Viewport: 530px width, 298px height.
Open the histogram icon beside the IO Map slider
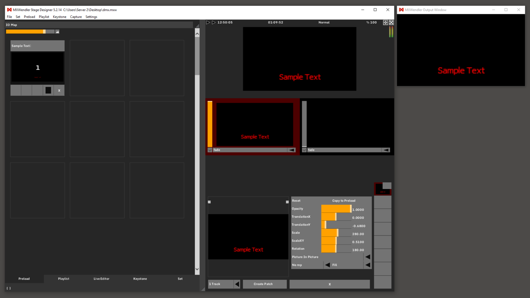[x=57, y=32]
